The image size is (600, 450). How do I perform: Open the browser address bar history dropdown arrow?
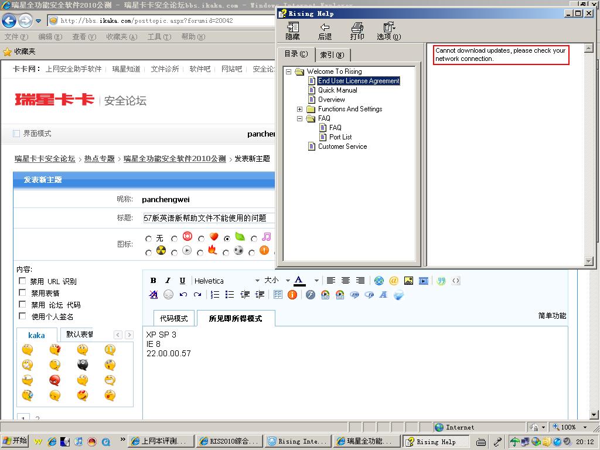coord(38,21)
